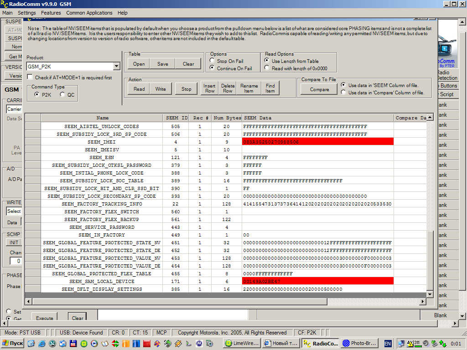Open the book icon in quick launch
Screen dimensions: 467x350
pos(105,344)
